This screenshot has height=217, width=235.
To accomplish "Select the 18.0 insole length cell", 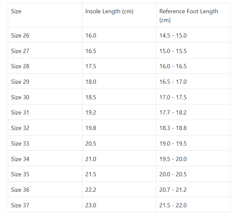I will point(91,82).
